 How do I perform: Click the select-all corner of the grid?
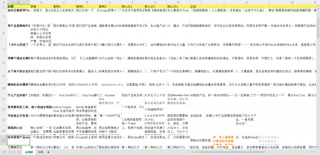point(4,2)
